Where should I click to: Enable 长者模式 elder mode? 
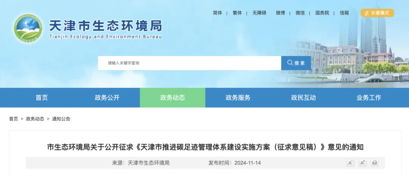tap(377, 13)
